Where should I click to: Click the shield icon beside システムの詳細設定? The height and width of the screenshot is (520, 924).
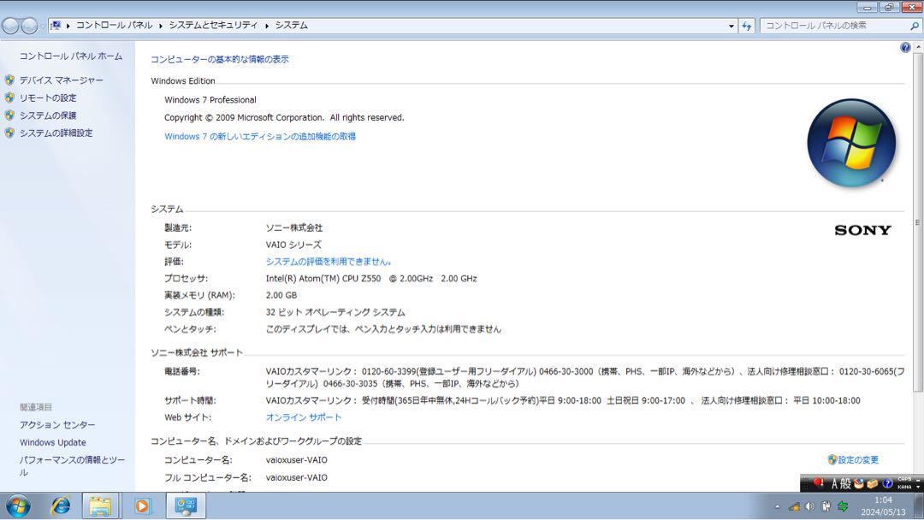(9, 133)
